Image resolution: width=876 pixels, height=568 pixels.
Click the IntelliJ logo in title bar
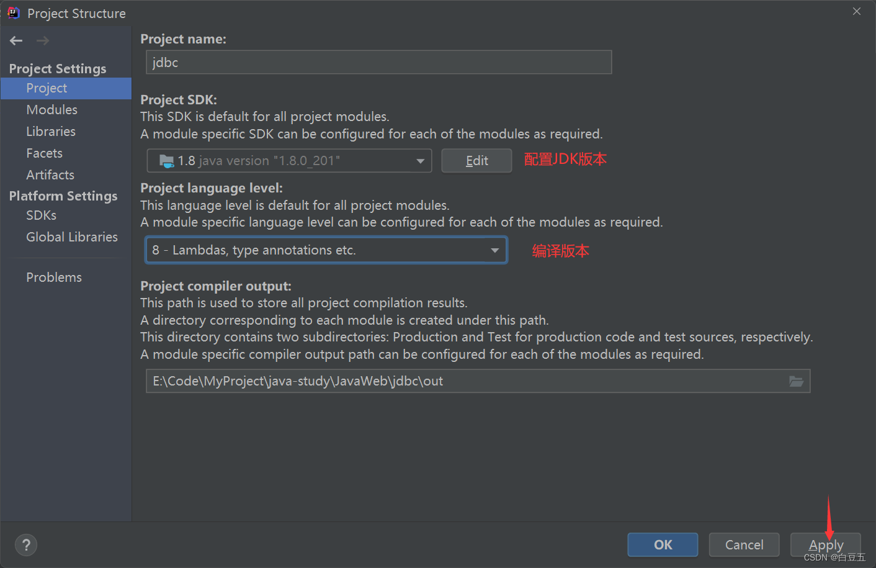pyautogui.click(x=14, y=13)
